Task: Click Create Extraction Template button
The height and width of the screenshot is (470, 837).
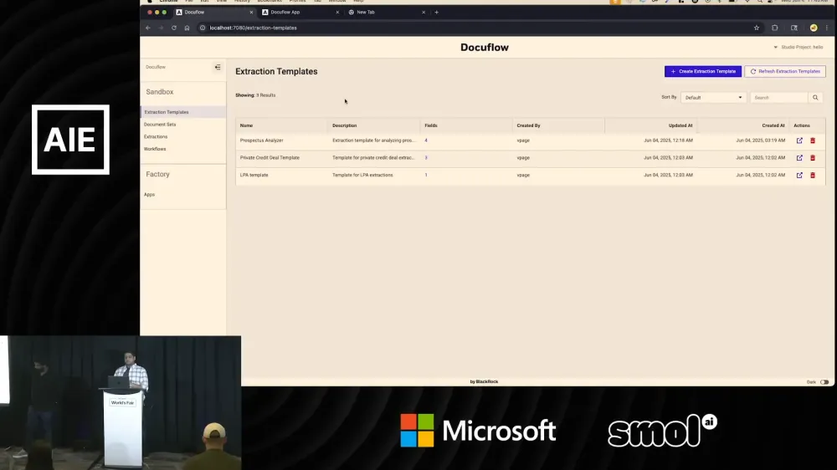Action: point(702,71)
